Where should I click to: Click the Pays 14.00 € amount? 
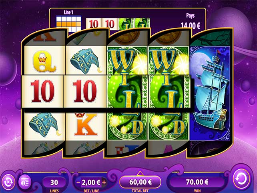pos(190,26)
